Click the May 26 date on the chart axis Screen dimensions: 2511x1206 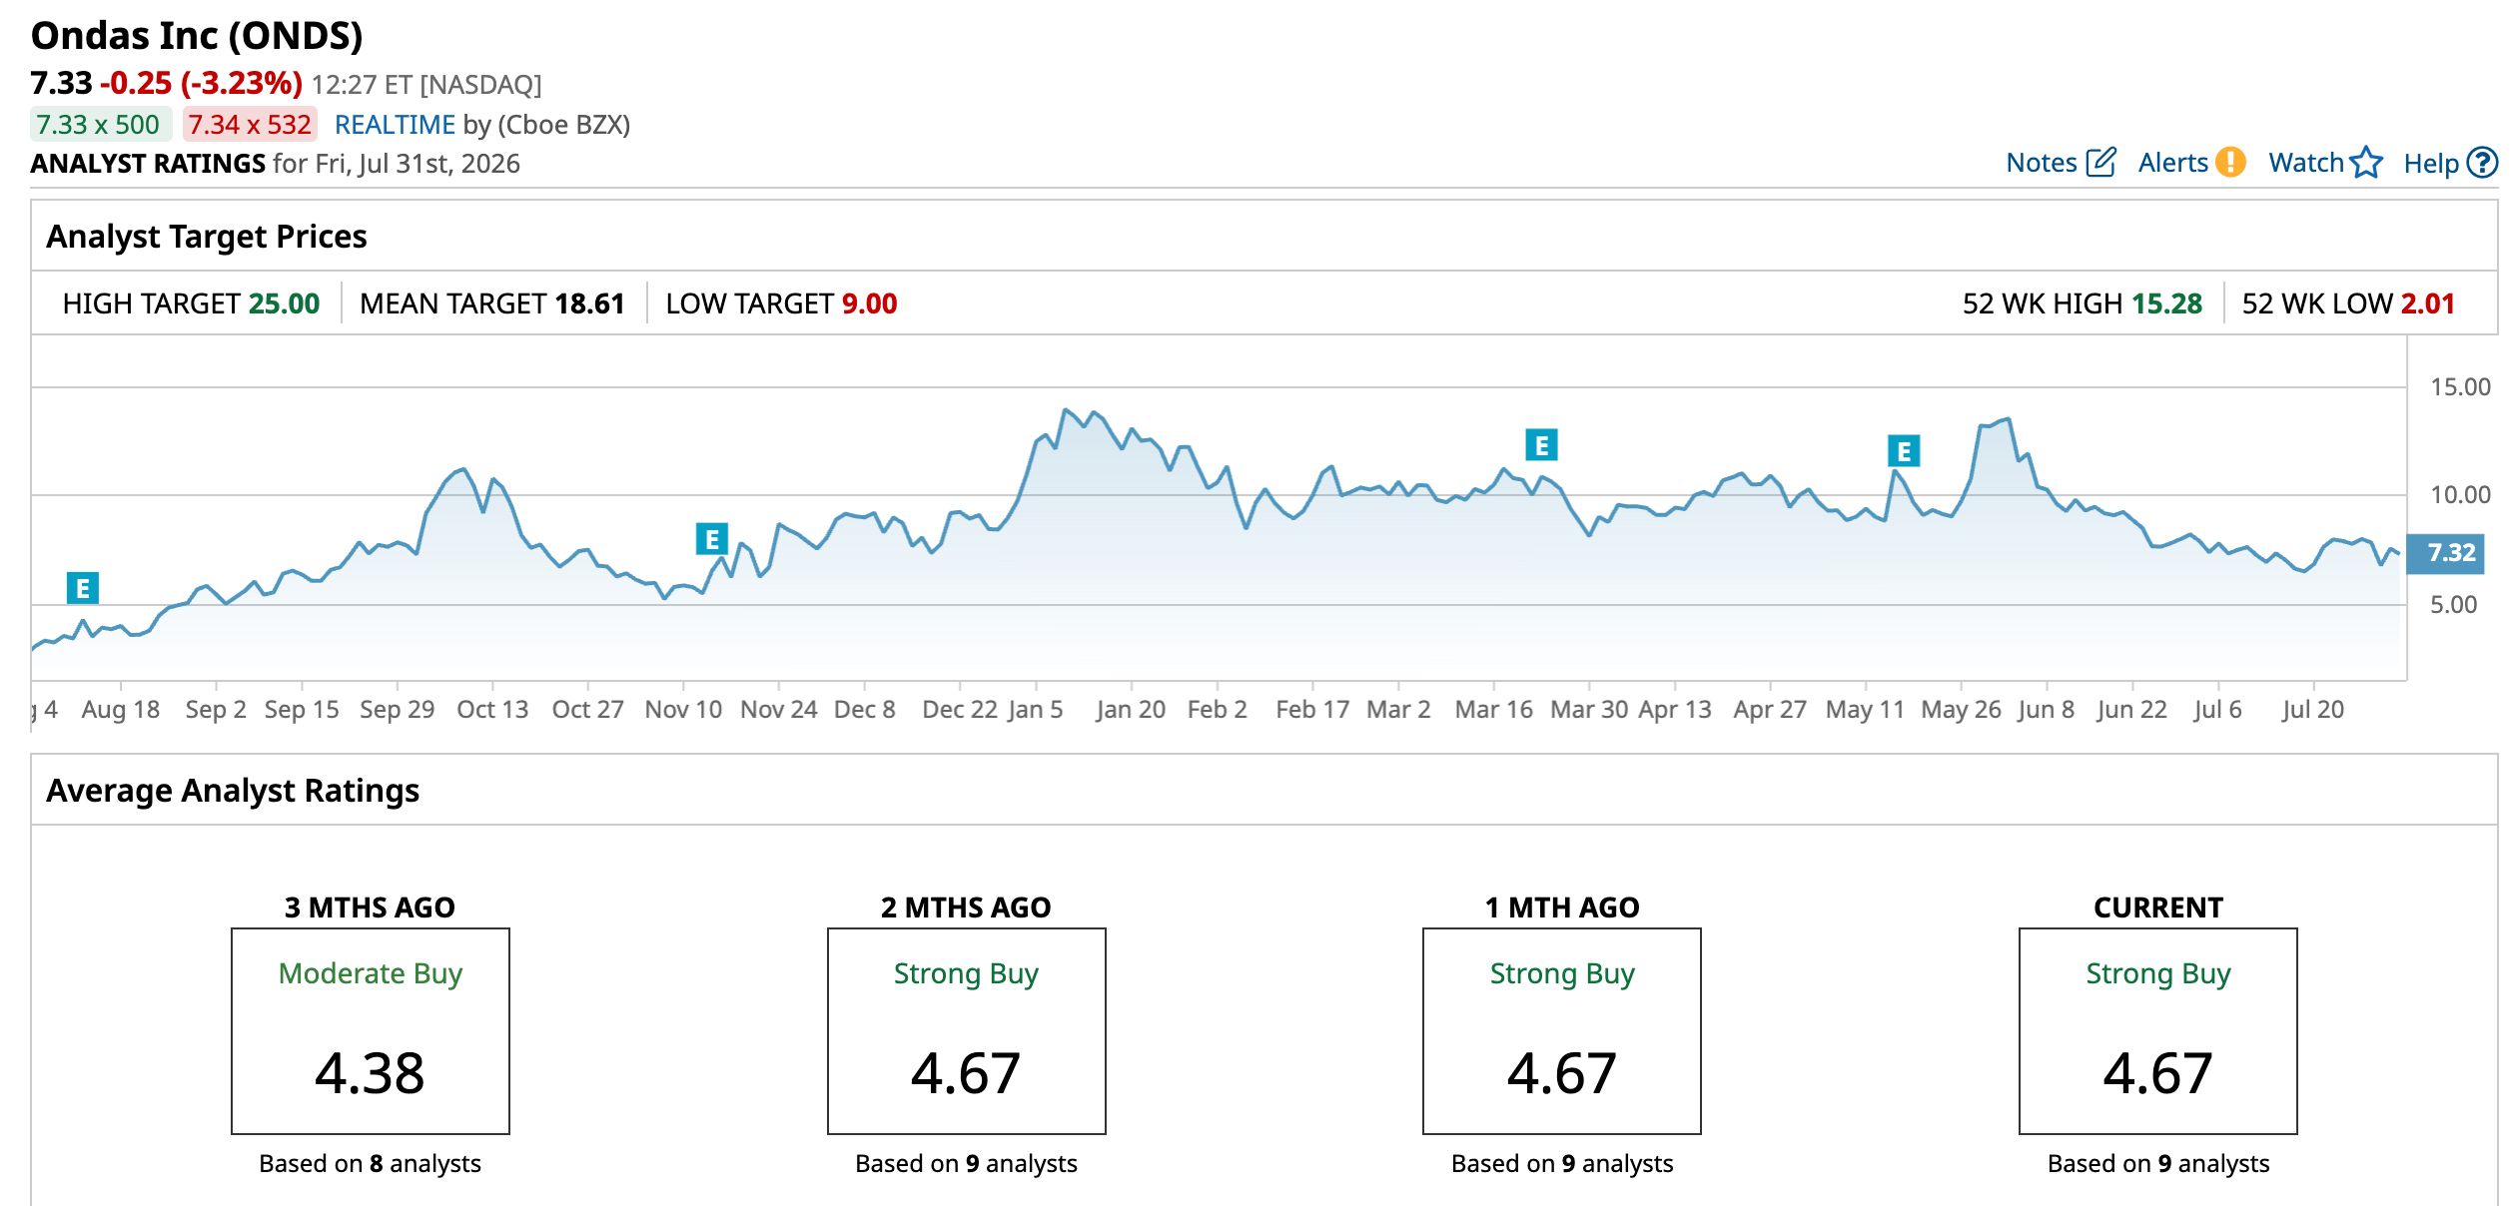(1961, 710)
